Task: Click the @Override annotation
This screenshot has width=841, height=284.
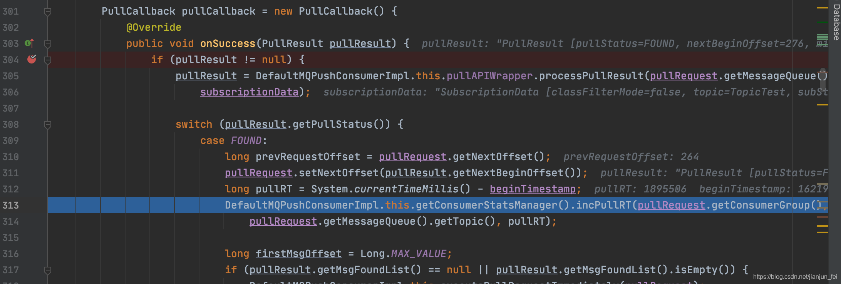Action: click(154, 27)
